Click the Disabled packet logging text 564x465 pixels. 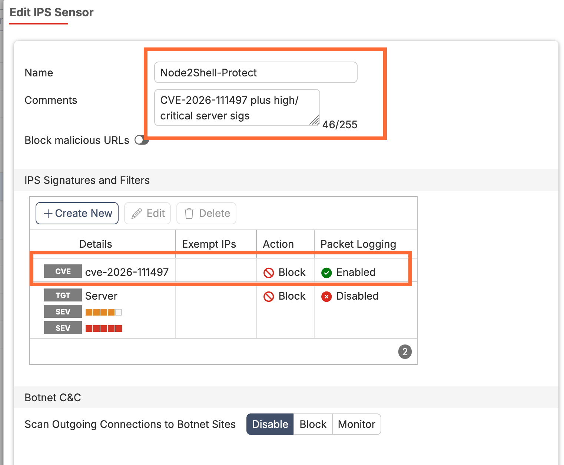point(357,296)
